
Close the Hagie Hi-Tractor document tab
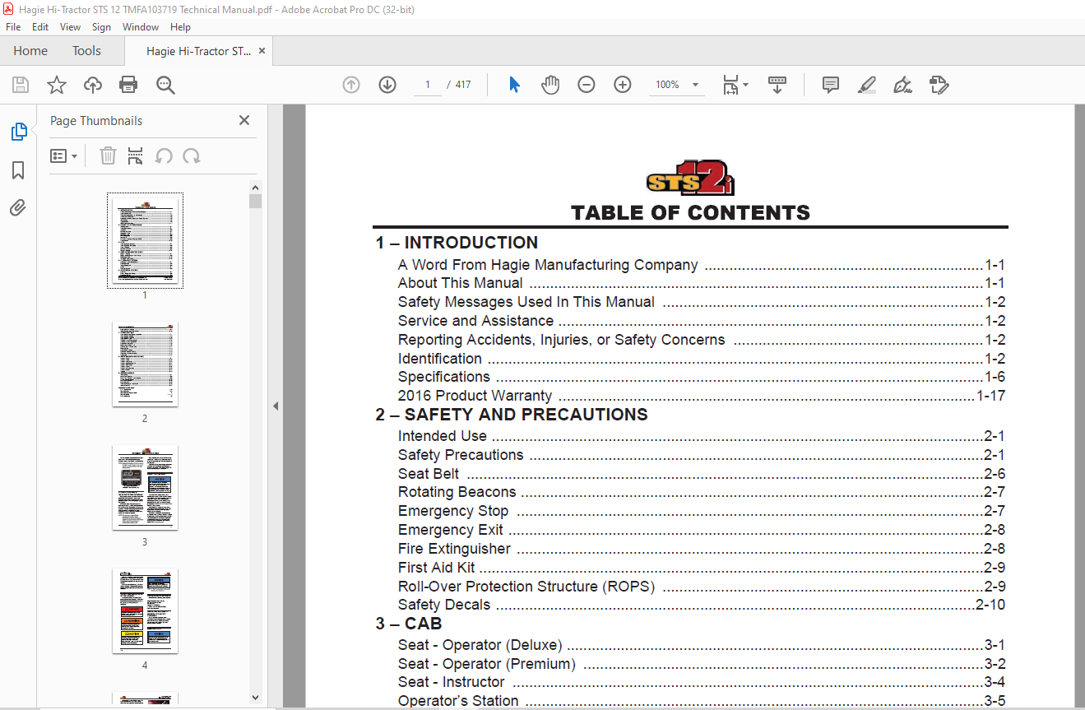coord(262,51)
